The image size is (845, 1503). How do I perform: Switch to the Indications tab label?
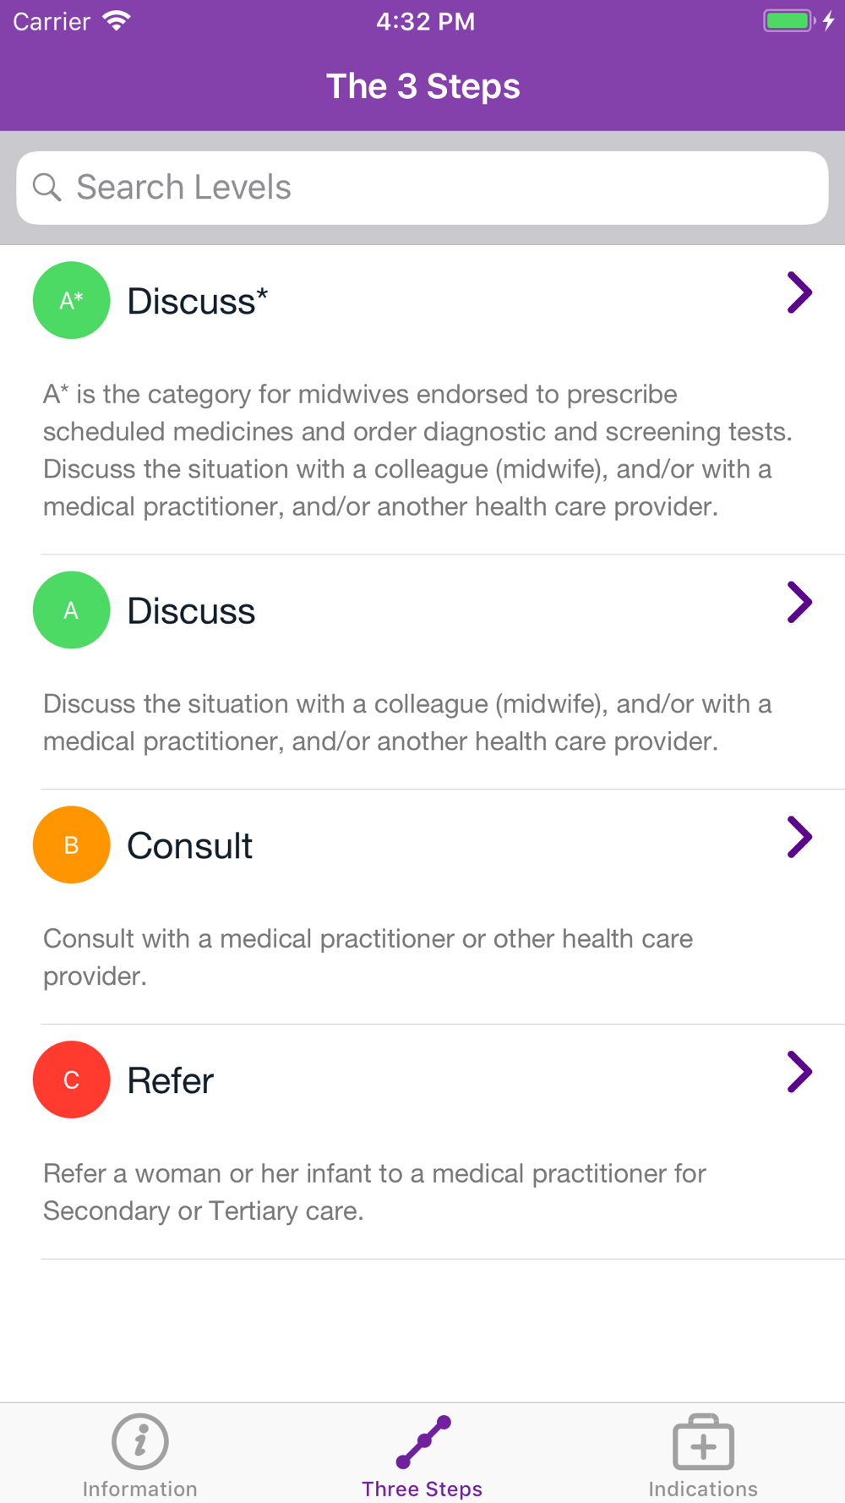pyautogui.click(x=703, y=1489)
